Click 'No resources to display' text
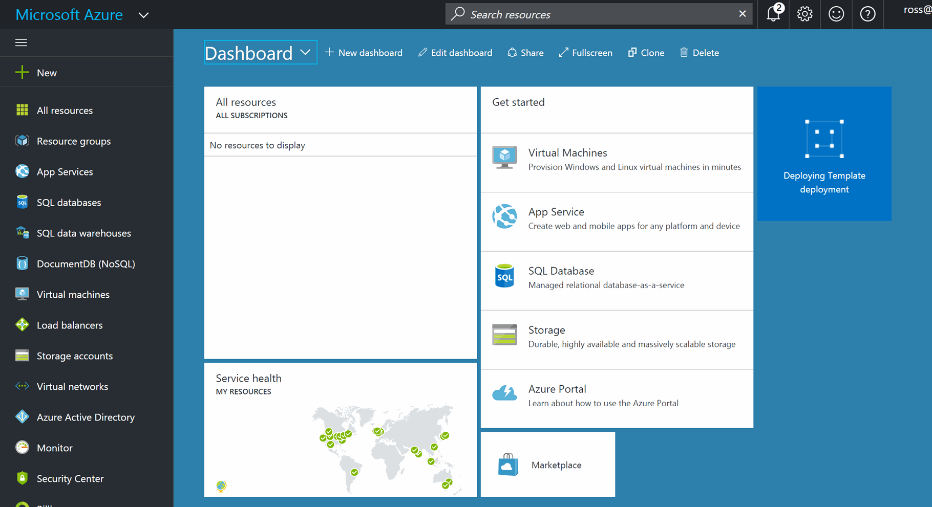 click(x=257, y=145)
